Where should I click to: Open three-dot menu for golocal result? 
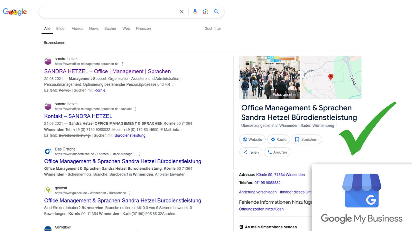pos(130,193)
